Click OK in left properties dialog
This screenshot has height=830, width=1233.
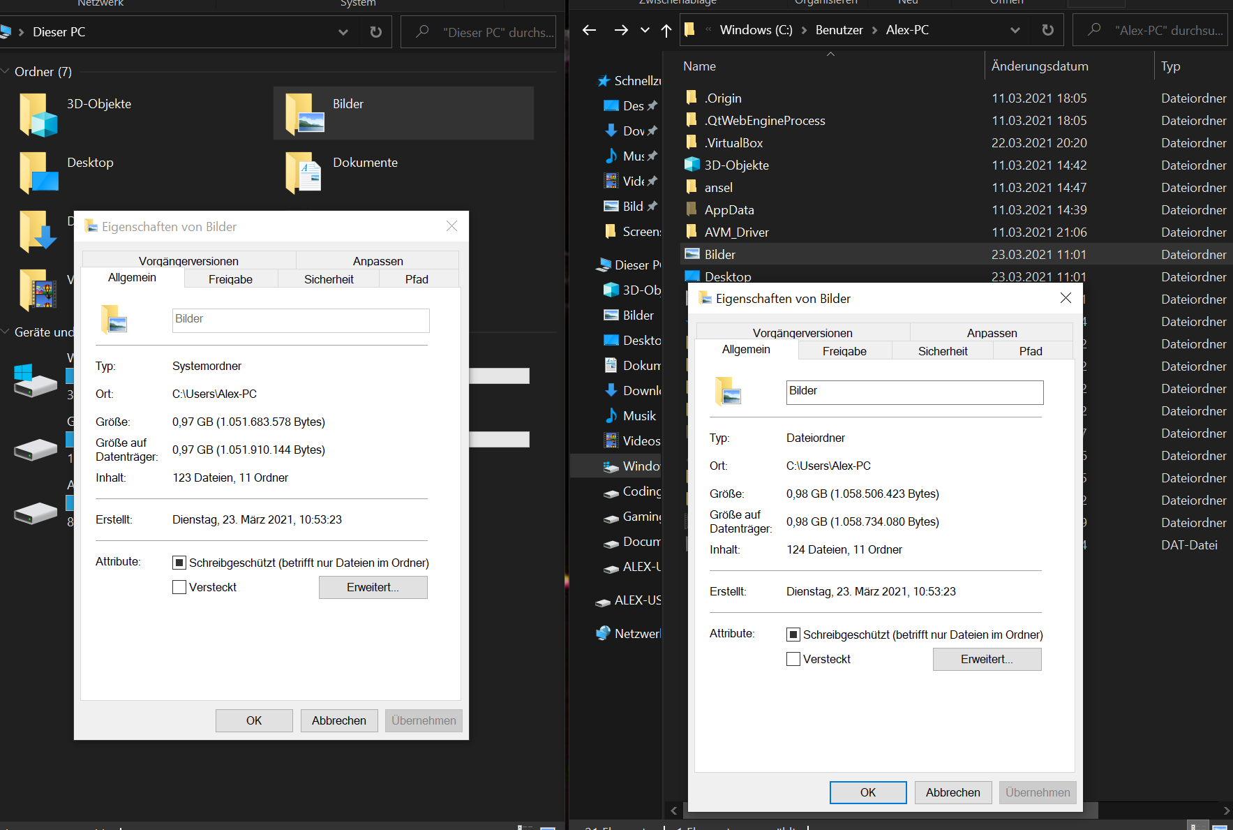[x=254, y=720]
